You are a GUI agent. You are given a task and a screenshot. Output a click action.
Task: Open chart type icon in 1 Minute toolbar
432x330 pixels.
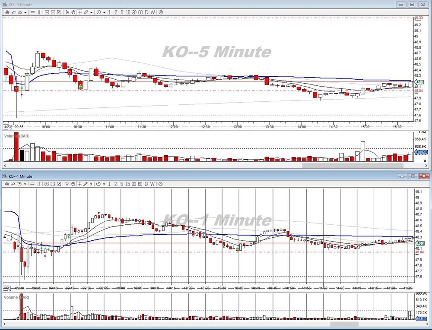(7, 184)
